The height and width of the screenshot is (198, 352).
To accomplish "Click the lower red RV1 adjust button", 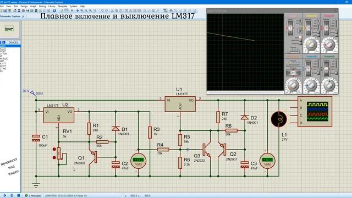I will point(54,158).
